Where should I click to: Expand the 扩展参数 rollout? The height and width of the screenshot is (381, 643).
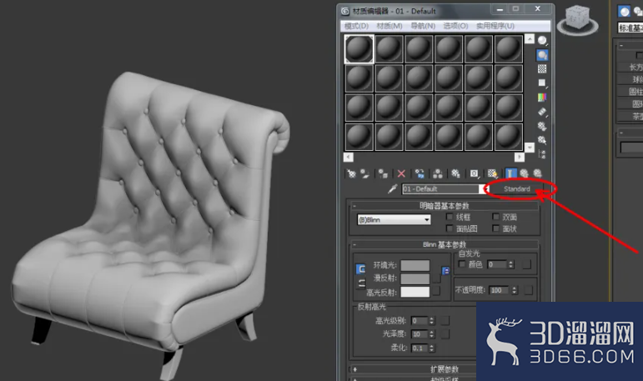[413, 369]
